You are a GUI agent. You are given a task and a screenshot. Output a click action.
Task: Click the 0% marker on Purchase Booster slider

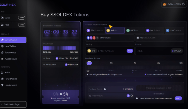pos(89,63)
